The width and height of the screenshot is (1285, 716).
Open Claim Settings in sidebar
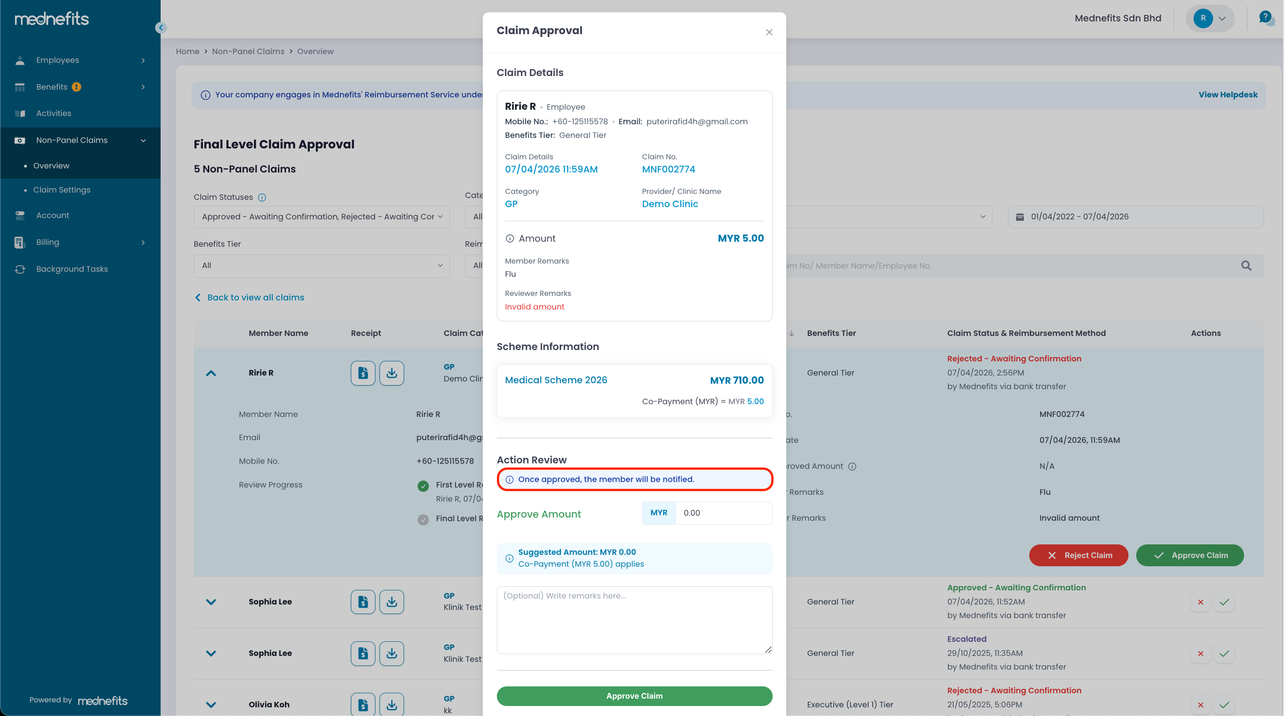point(62,190)
